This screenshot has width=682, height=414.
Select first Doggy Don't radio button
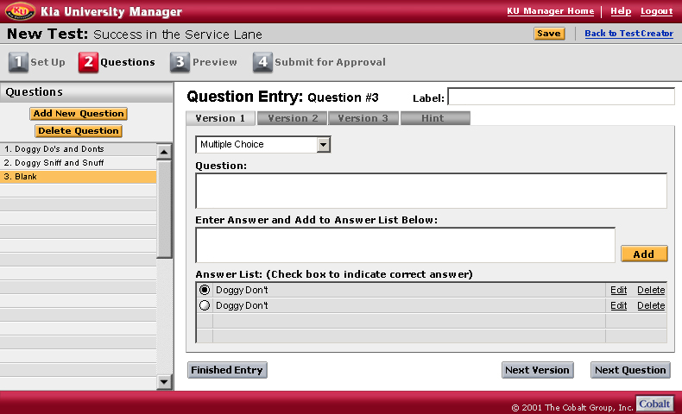[205, 290]
